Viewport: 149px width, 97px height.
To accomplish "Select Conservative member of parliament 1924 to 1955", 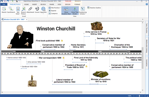I will click(122, 66).
